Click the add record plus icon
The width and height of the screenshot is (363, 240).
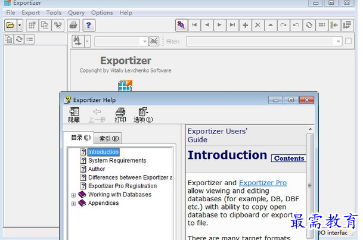[x=245, y=25]
